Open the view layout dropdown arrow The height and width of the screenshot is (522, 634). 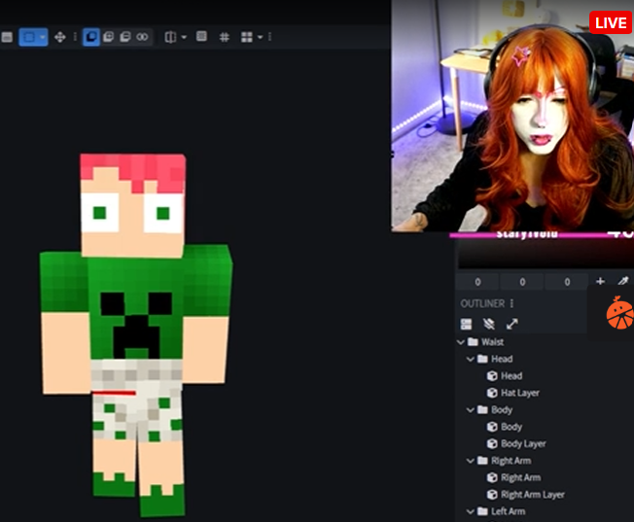[x=260, y=37]
